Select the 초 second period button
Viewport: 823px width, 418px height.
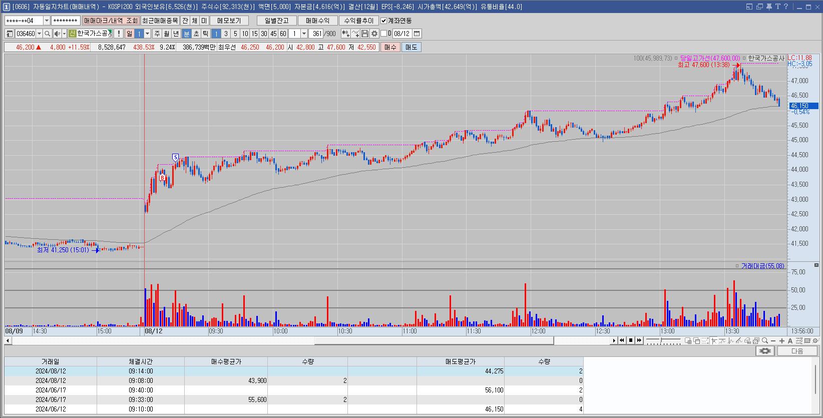coord(196,34)
